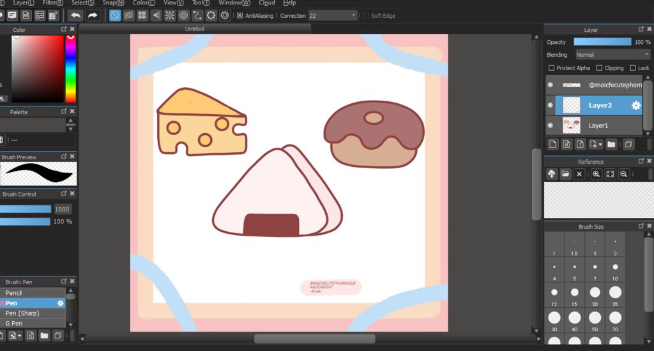Open the View menu
The image size is (654, 351).
[174, 3]
